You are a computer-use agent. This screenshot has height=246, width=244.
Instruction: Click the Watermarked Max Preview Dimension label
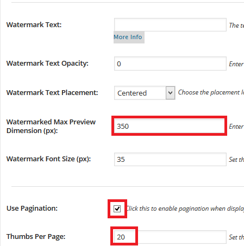pyautogui.click(x=51, y=126)
